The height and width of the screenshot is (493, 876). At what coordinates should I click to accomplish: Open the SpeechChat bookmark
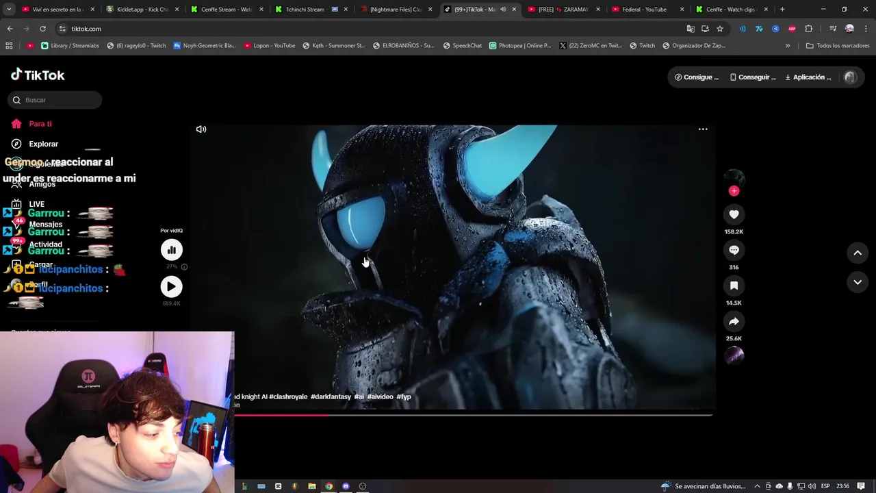coord(463,46)
